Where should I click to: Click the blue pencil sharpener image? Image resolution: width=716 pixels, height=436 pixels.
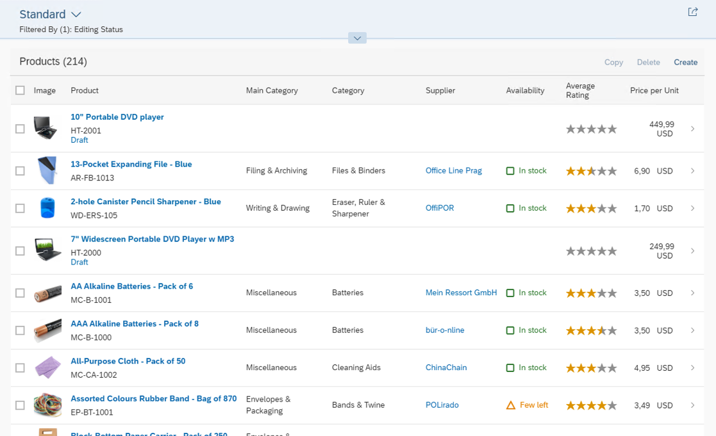point(47,208)
